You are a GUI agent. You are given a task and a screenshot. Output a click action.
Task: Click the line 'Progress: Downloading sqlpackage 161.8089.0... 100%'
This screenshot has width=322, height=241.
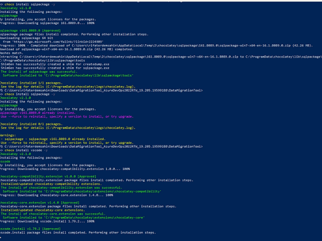tap(47, 23)
